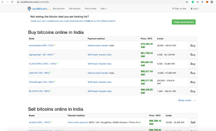Image resolution: width=216 pixels, height=131 pixels.
Task: Click limits text 200,000 - 318,619 INR
Action: pos(166,82)
